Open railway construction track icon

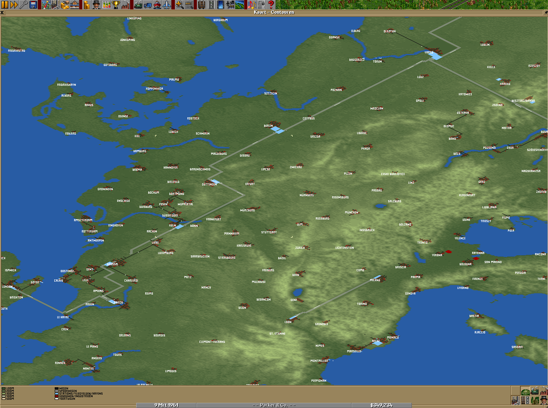(x=202, y=5)
